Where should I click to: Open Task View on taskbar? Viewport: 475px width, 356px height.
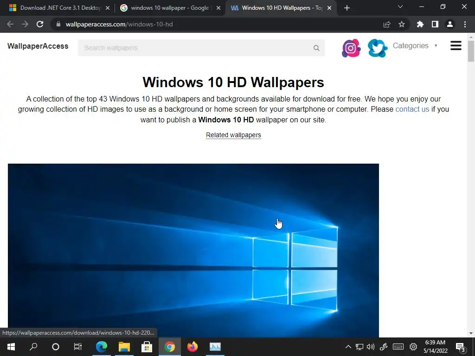[x=78, y=347]
